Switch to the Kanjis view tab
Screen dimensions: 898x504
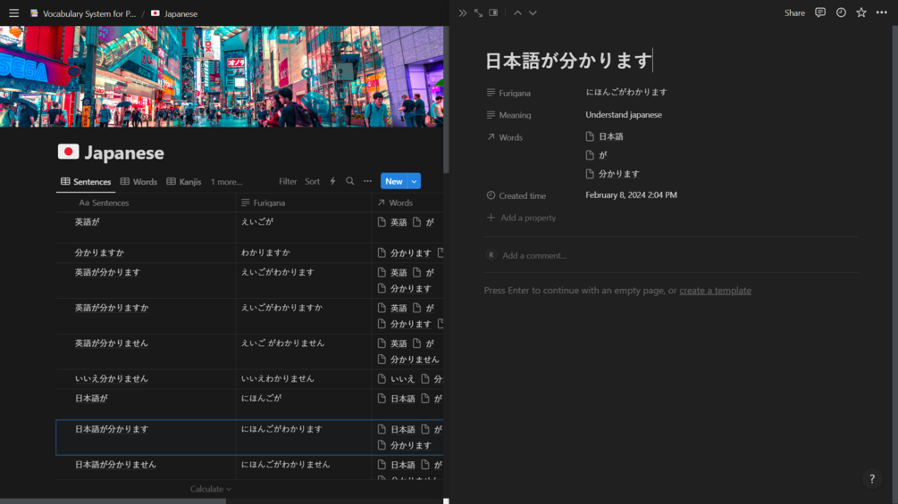click(x=184, y=182)
